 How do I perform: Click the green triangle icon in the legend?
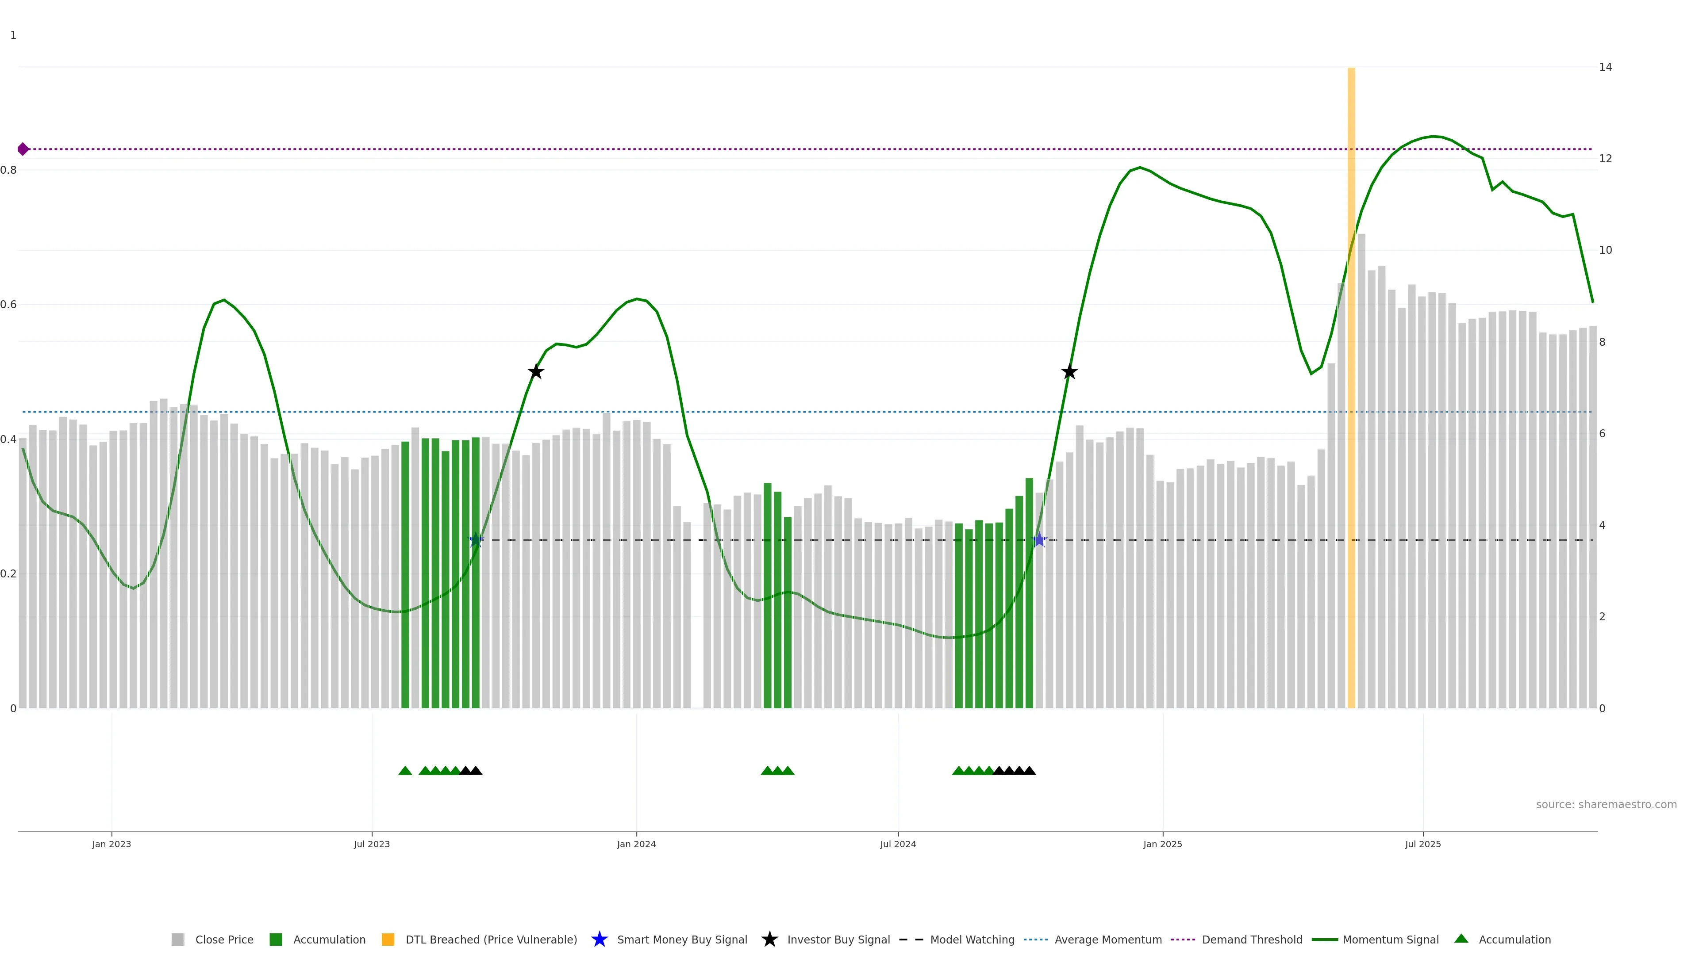click(x=1461, y=939)
